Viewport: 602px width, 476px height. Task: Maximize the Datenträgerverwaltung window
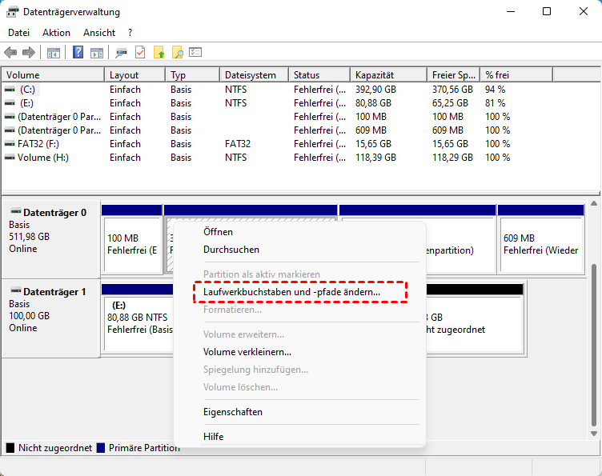tap(547, 11)
